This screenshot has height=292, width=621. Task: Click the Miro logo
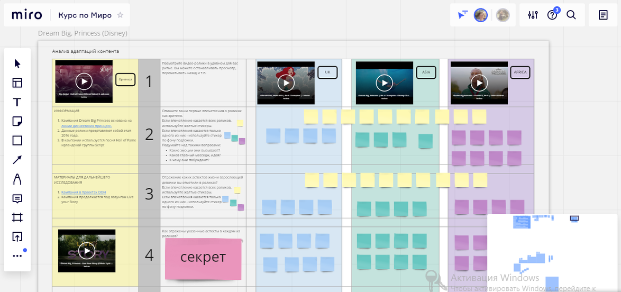(x=26, y=15)
